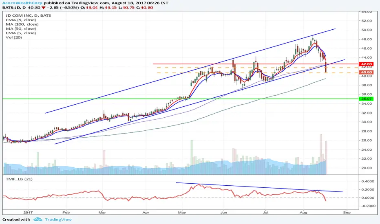Click the 36.00 price axis value
Image resolution: width=380 pixels, height=224 pixels.
(367, 94)
